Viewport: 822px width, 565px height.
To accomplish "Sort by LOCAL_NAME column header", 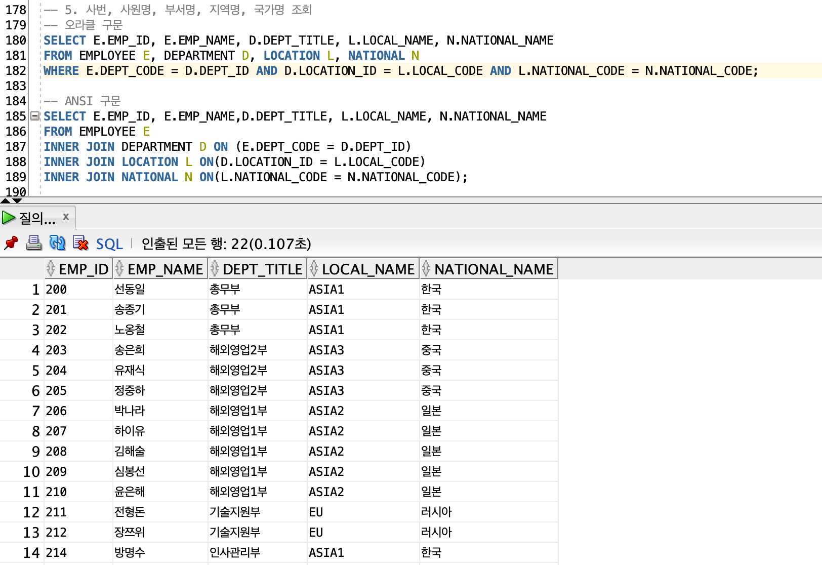I will pyautogui.click(x=363, y=269).
